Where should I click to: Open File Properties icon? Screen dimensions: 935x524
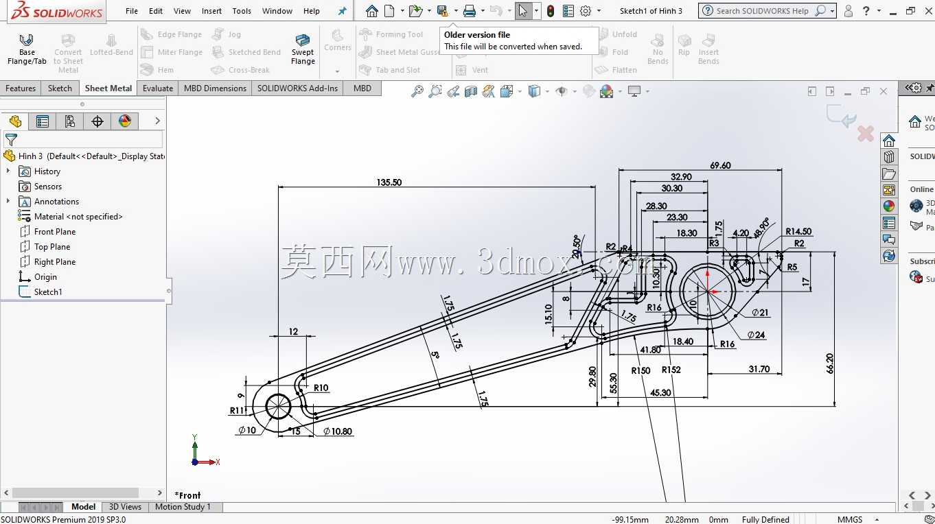(568, 11)
